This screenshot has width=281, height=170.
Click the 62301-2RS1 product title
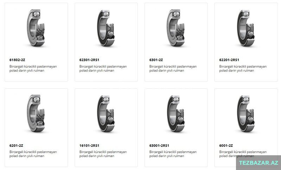[x=89, y=60]
